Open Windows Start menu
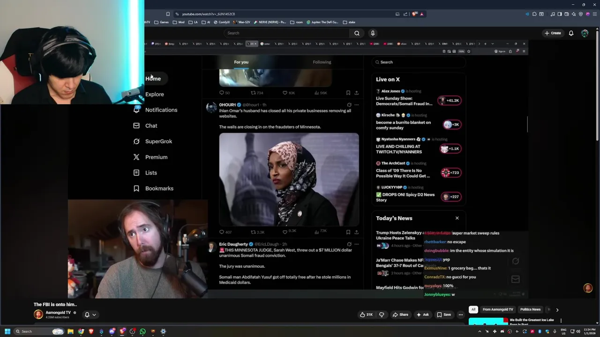Screen dimensions: 600x337 (x=7, y=331)
